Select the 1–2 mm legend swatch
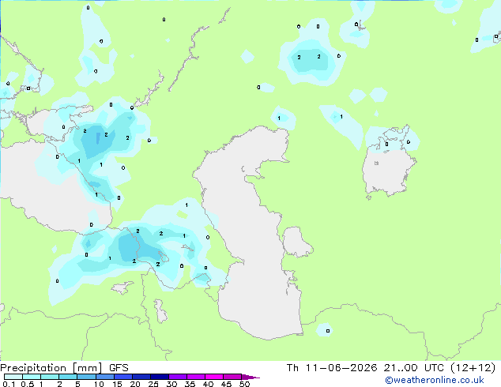 [x=50, y=377]
